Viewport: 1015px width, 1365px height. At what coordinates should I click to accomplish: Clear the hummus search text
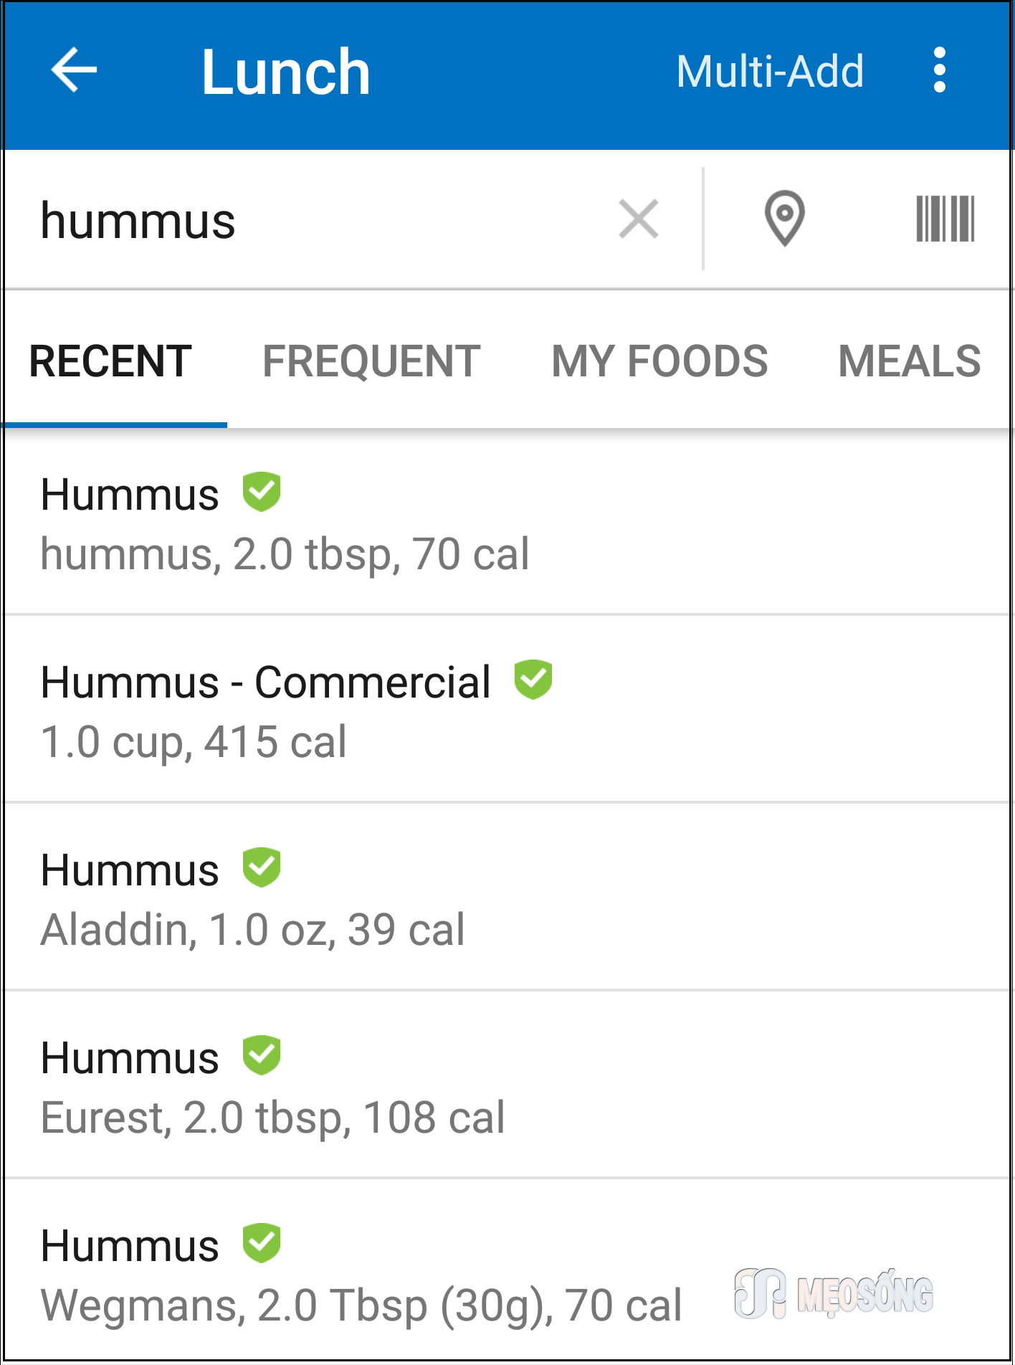pos(638,219)
